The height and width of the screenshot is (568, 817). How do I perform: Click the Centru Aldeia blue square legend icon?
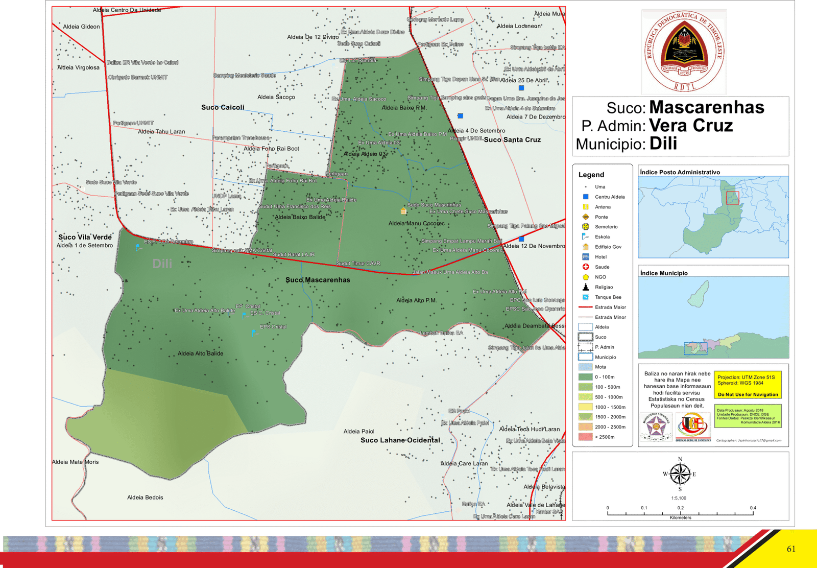586,197
